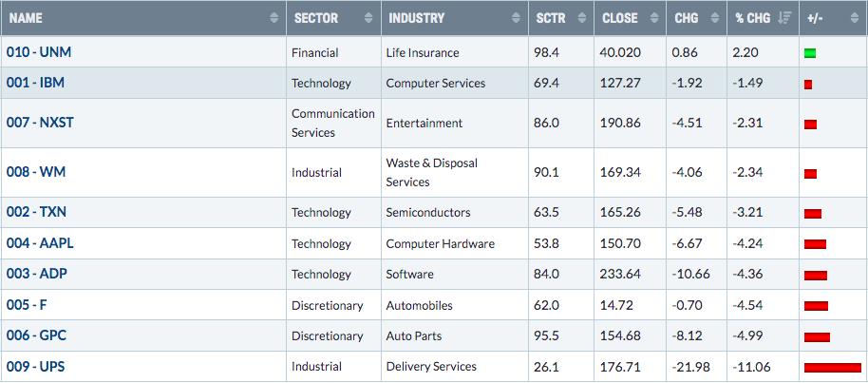
Task: Click CLOSE column sort arrows icon
Action: click(654, 18)
